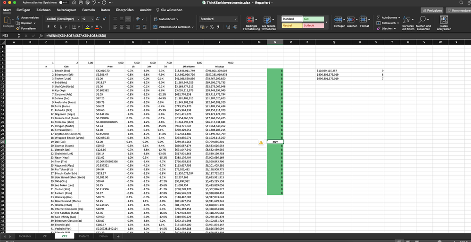Open the Einfügen ribbon tab
471x242 pixels.
point(23,10)
